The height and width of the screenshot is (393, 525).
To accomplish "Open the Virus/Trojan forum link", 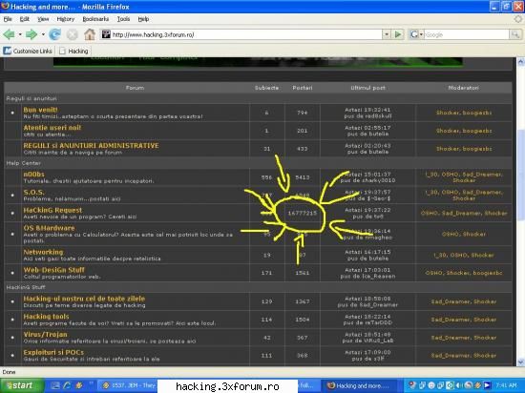I will coord(45,335).
